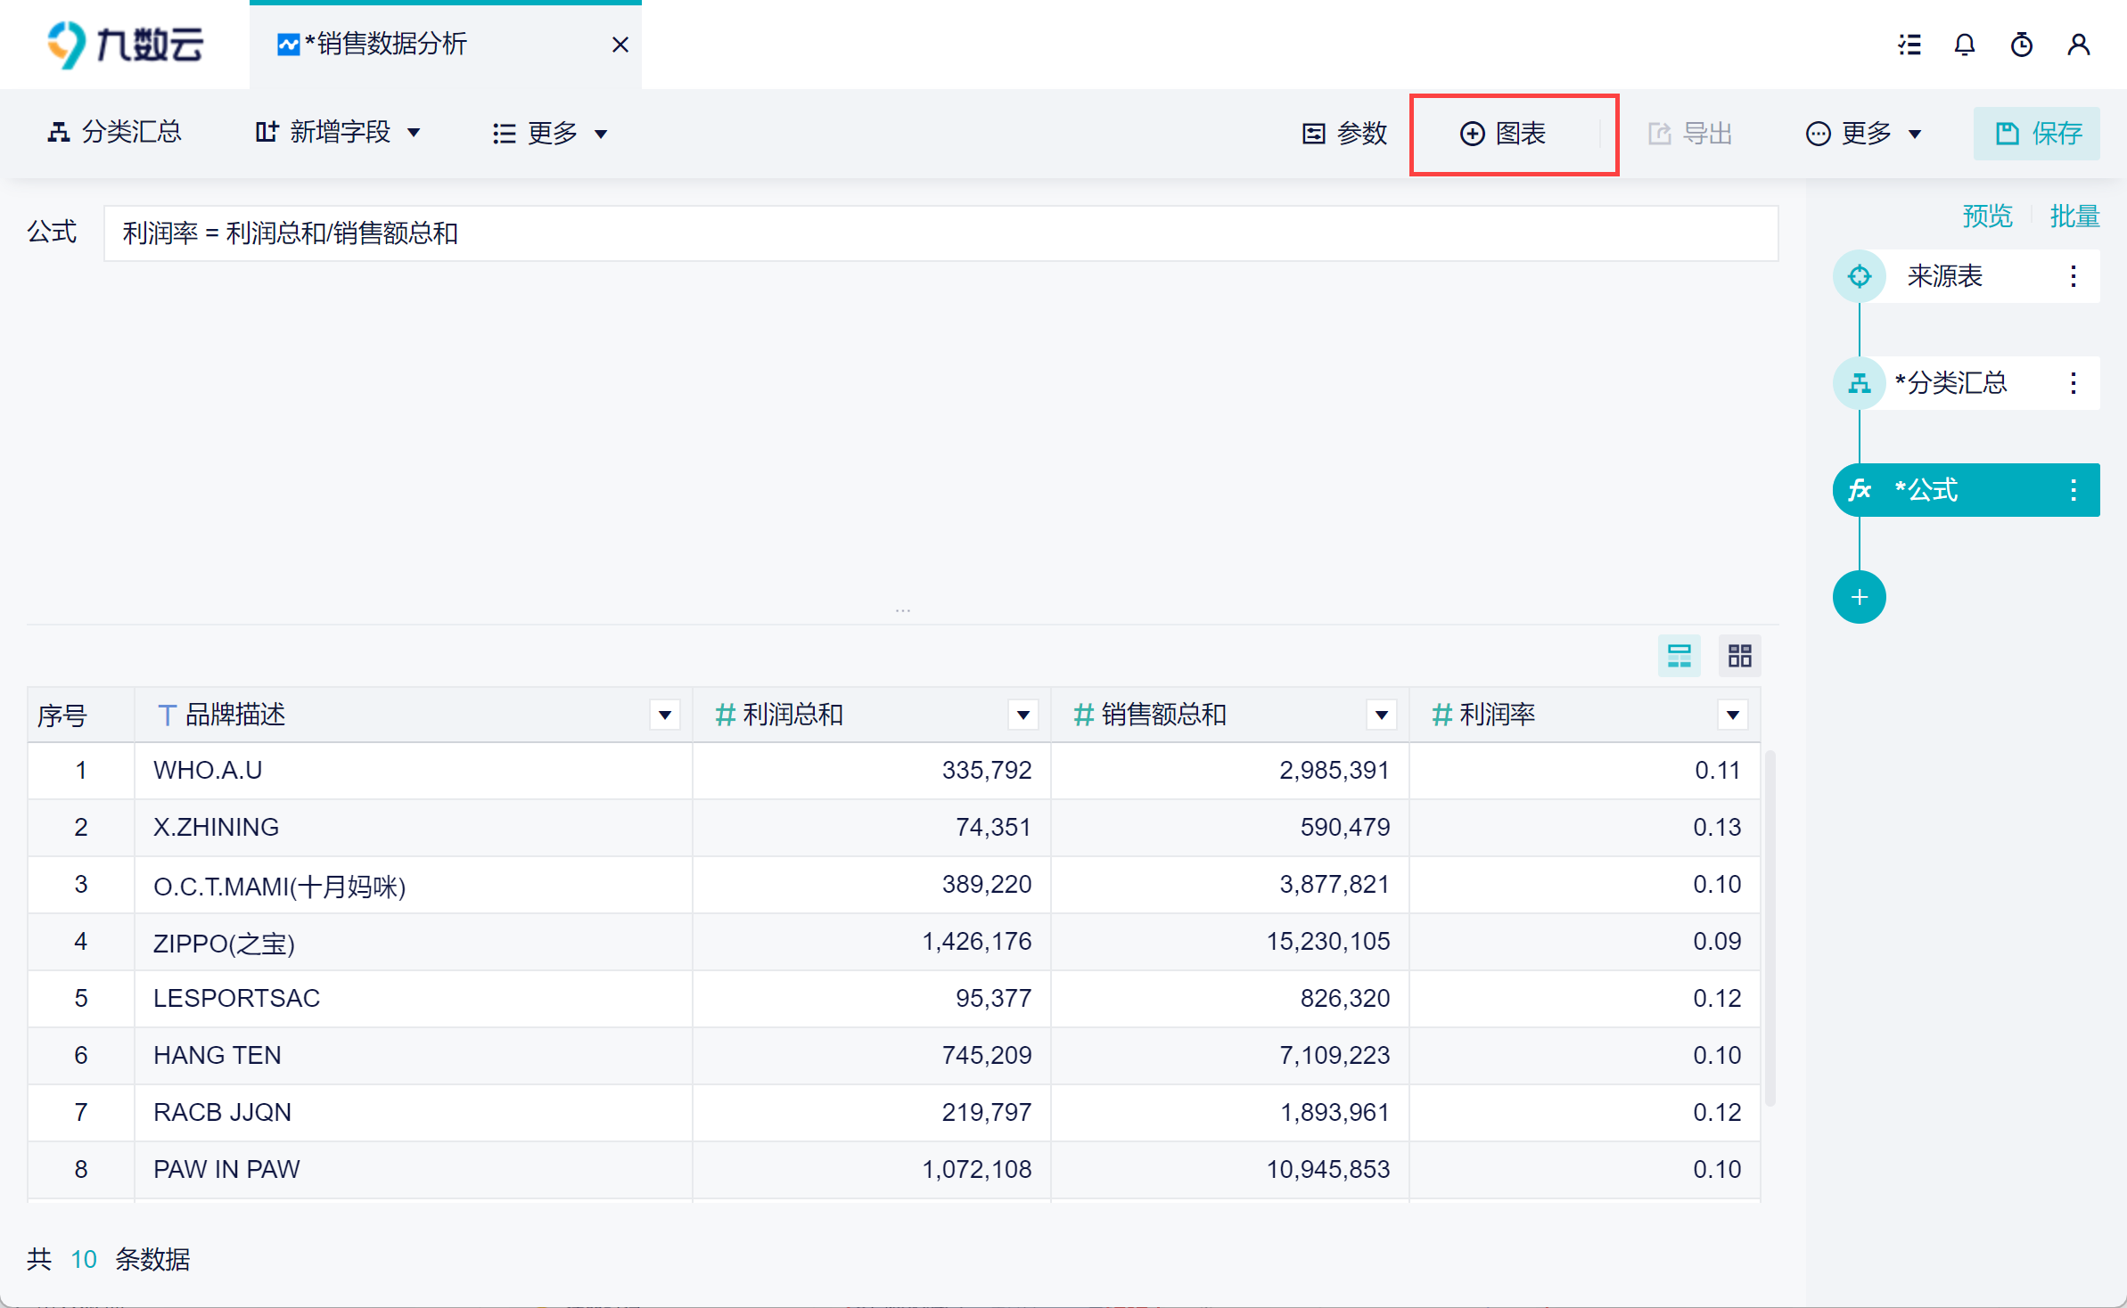Screen dimensions: 2127x1308
Task: Select the 来源表 step
Action: pyautogui.click(x=1943, y=276)
